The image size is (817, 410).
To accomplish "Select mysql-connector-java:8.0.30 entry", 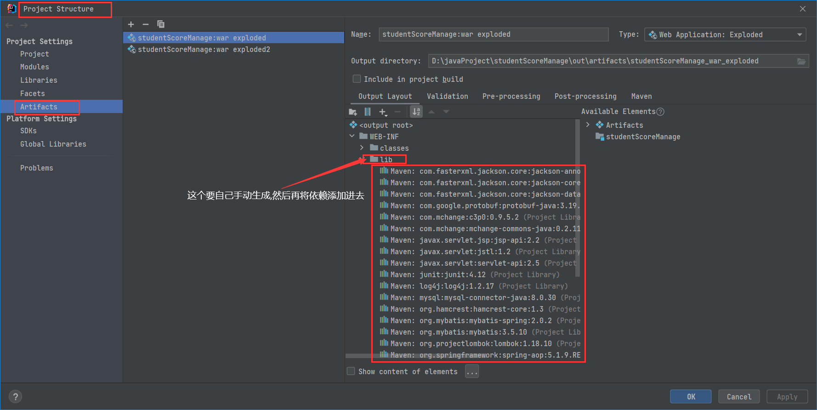I will point(480,297).
